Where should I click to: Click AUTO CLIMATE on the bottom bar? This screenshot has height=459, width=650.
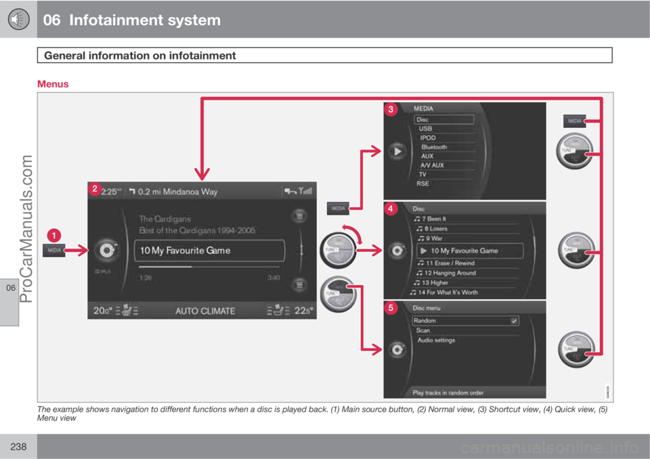pyautogui.click(x=205, y=311)
